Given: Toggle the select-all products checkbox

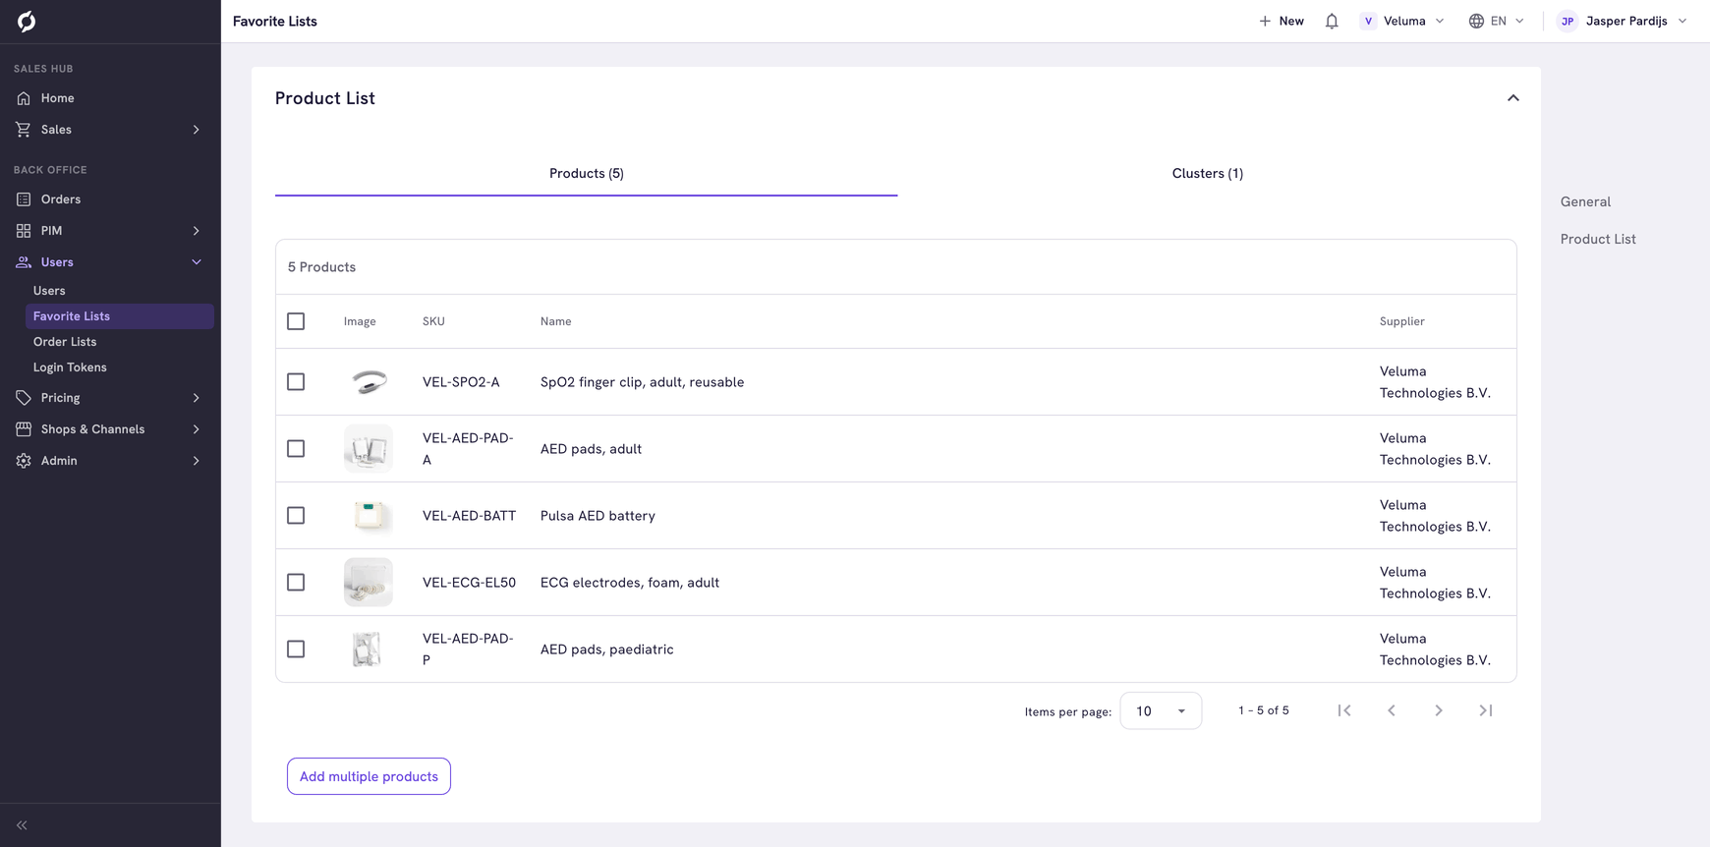Looking at the screenshot, I should click(296, 321).
